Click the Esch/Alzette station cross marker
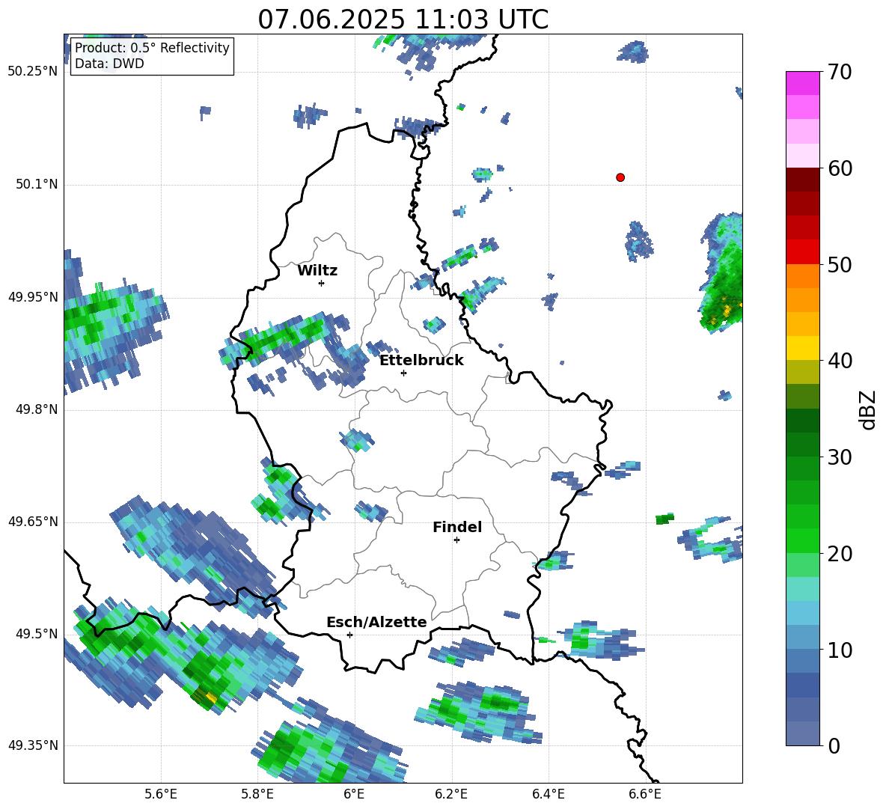886x809 pixels. [x=349, y=635]
